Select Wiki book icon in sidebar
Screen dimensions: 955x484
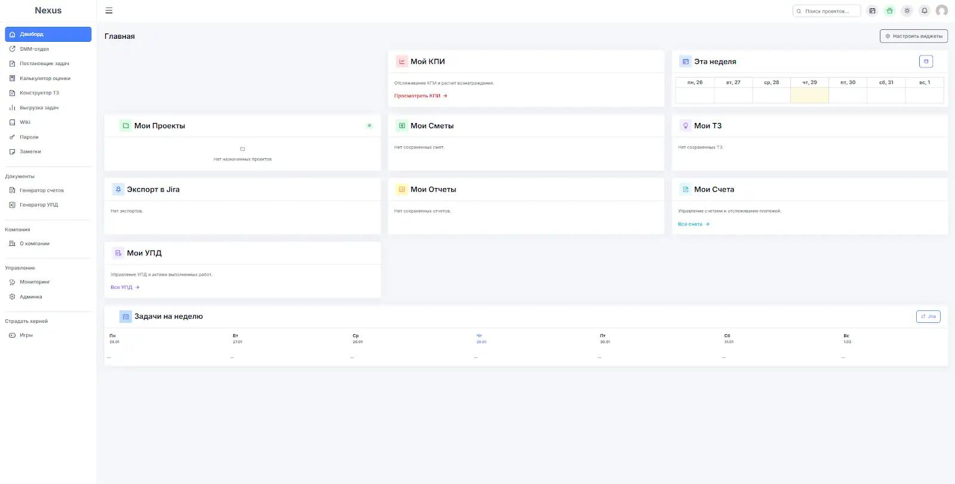(x=13, y=122)
